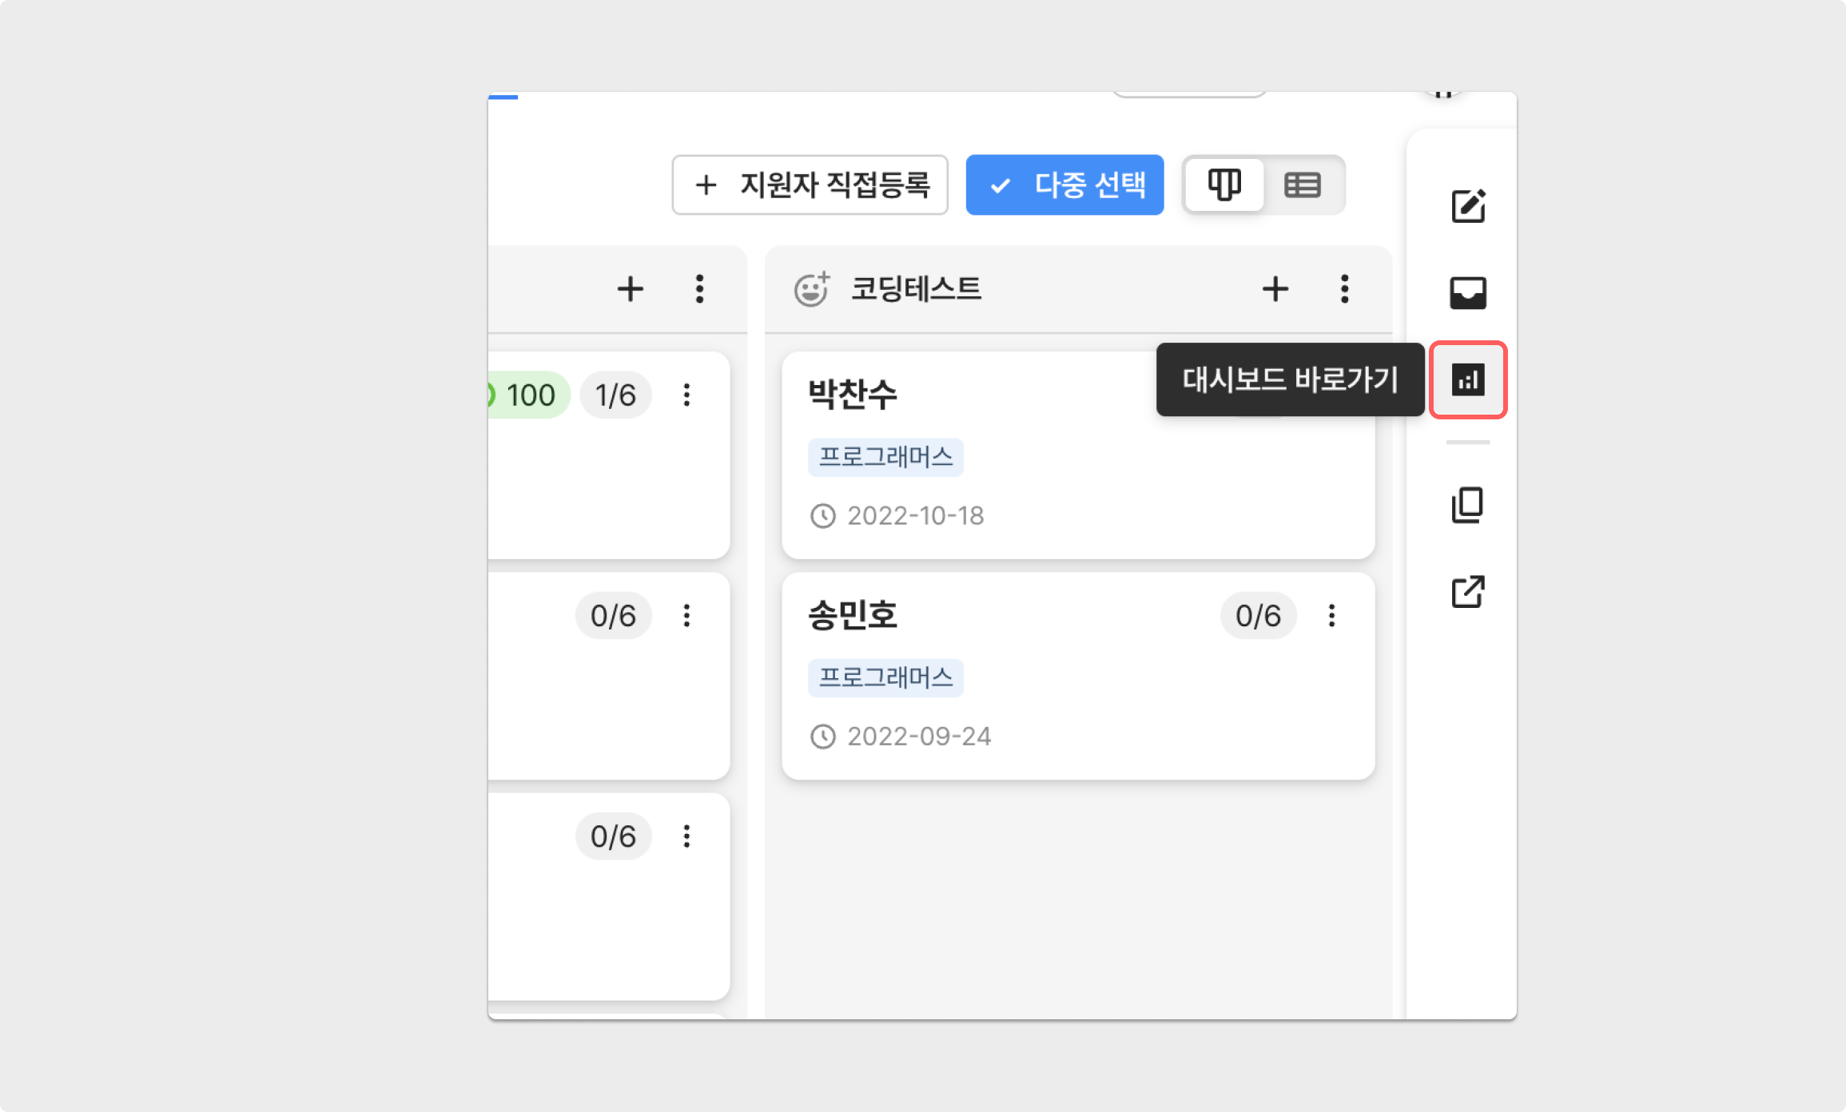Switch to kanban board view
This screenshot has height=1112, width=1846.
[1223, 185]
